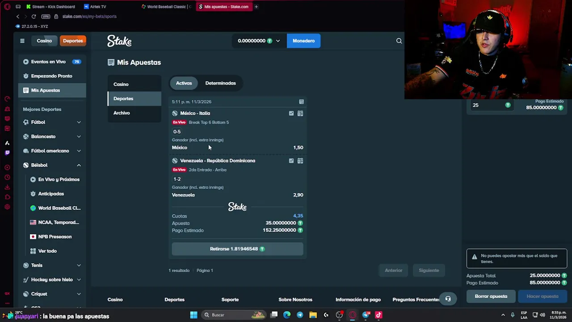Show hidden system tray icons
The height and width of the screenshot is (322, 572).
pyautogui.click(x=503, y=315)
